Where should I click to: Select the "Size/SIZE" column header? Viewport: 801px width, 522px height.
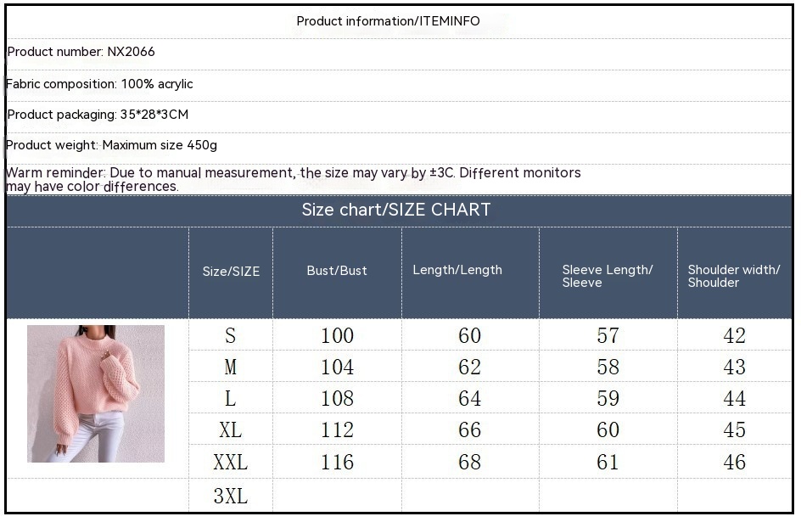(231, 272)
